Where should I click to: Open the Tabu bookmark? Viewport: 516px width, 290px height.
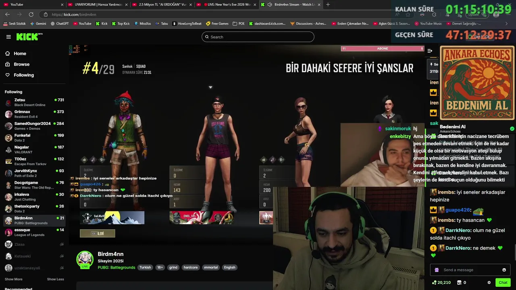point(161,23)
